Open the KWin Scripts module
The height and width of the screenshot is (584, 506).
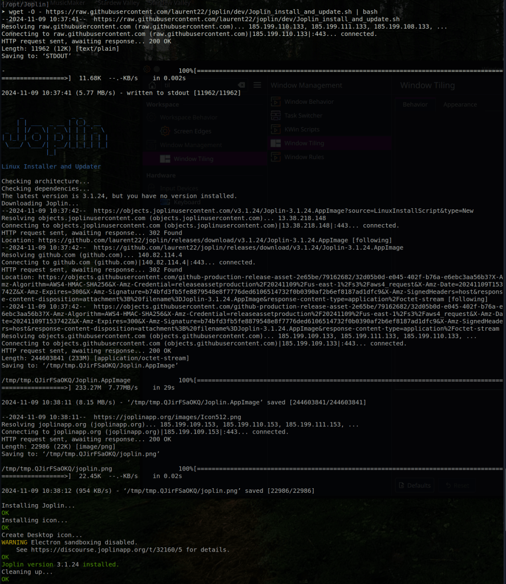tap(302, 129)
